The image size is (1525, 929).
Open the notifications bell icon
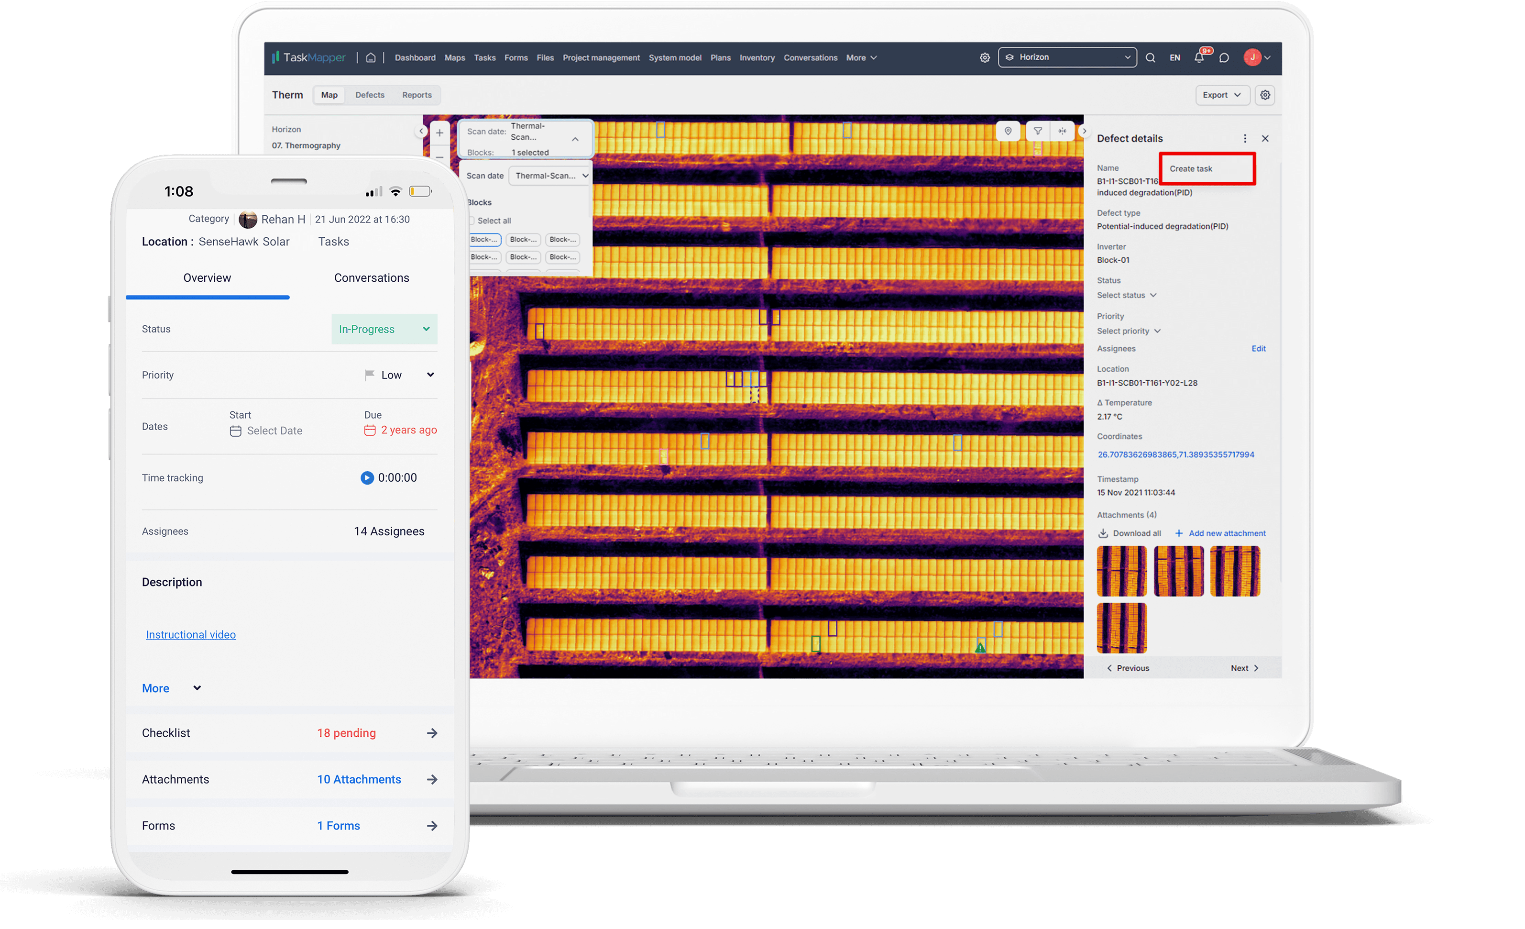click(1199, 57)
